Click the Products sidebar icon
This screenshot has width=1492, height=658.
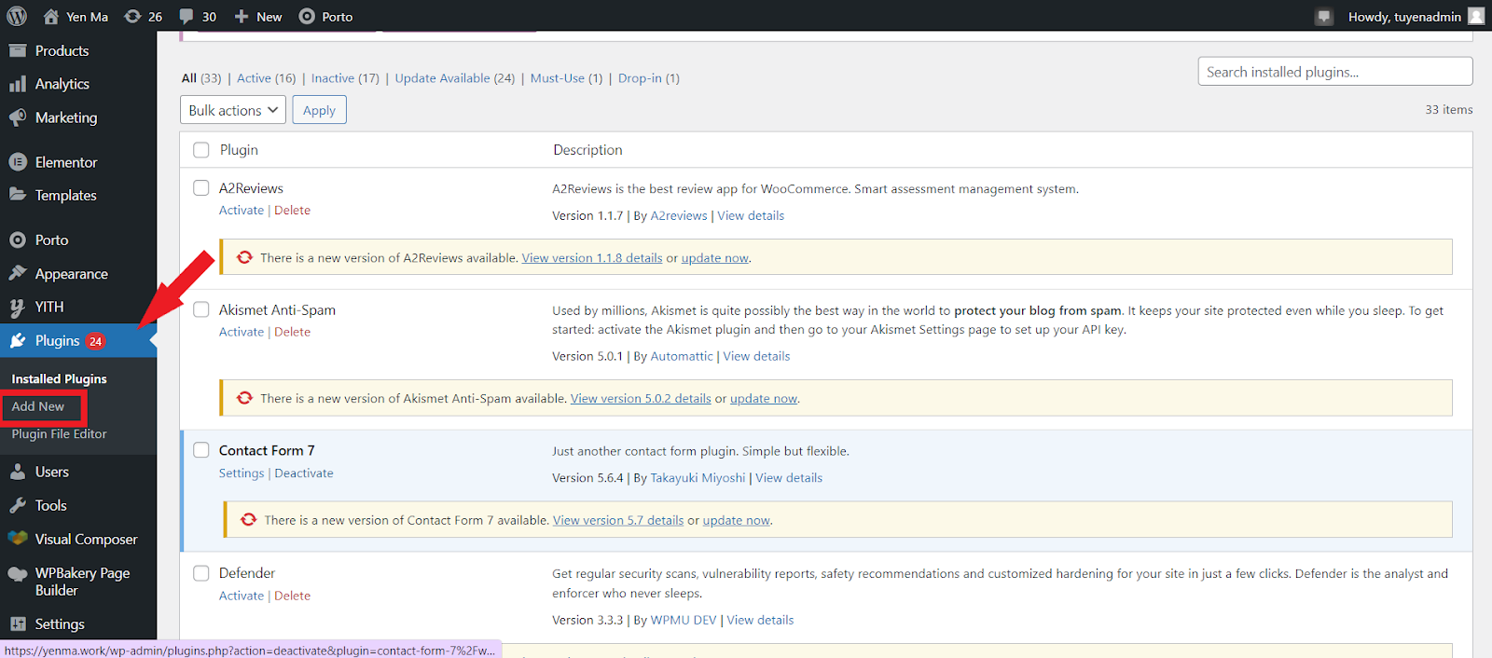18,50
